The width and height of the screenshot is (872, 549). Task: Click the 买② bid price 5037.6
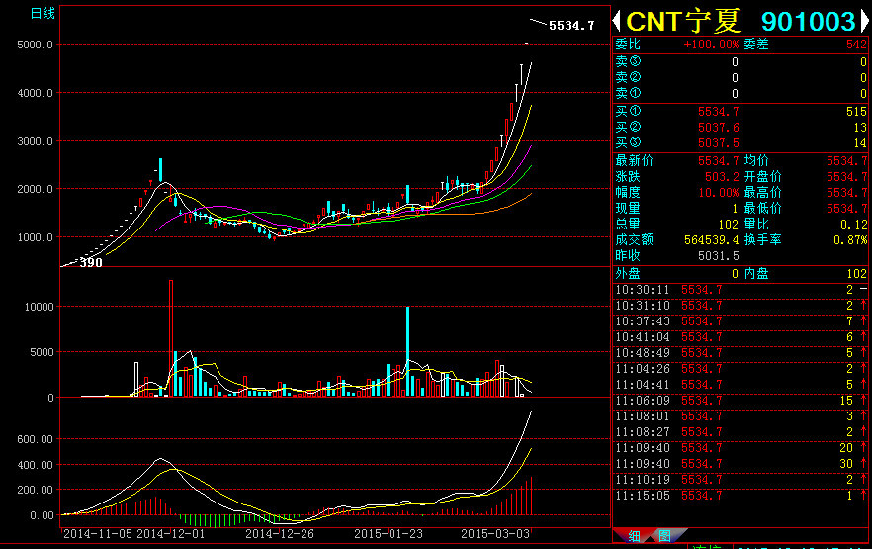pos(719,128)
